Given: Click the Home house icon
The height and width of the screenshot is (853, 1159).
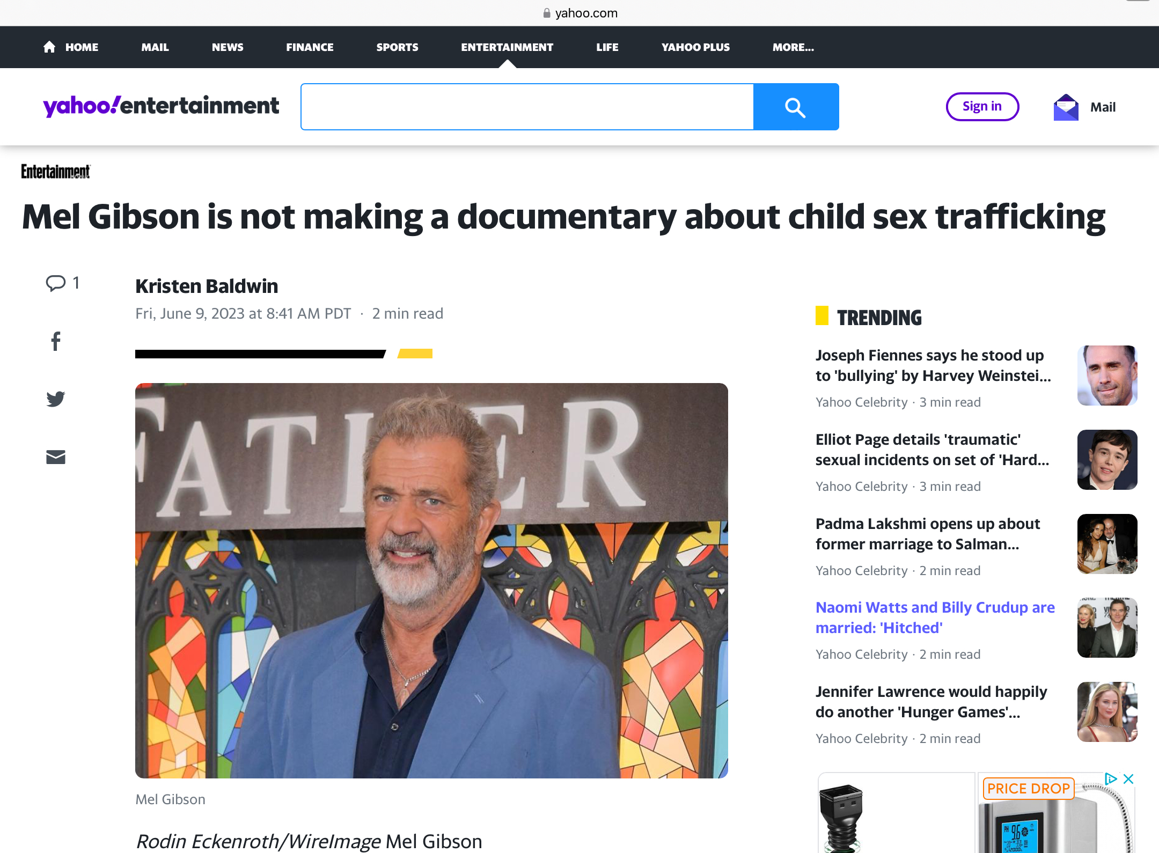Looking at the screenshot, I should [x=49, y=47].
